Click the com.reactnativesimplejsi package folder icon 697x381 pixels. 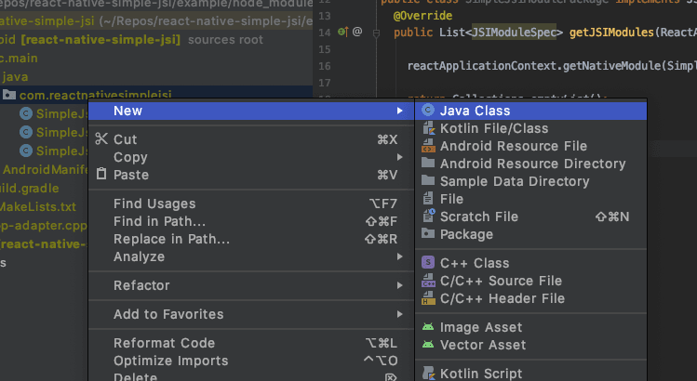(x=9, y=95)
